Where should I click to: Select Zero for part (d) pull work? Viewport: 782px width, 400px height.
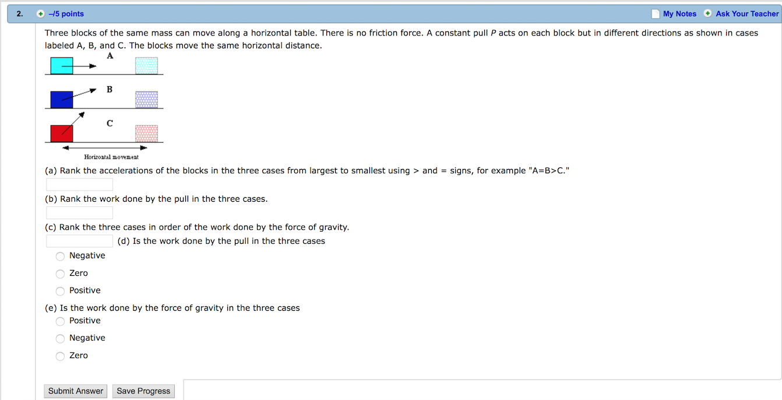(61, 273)
